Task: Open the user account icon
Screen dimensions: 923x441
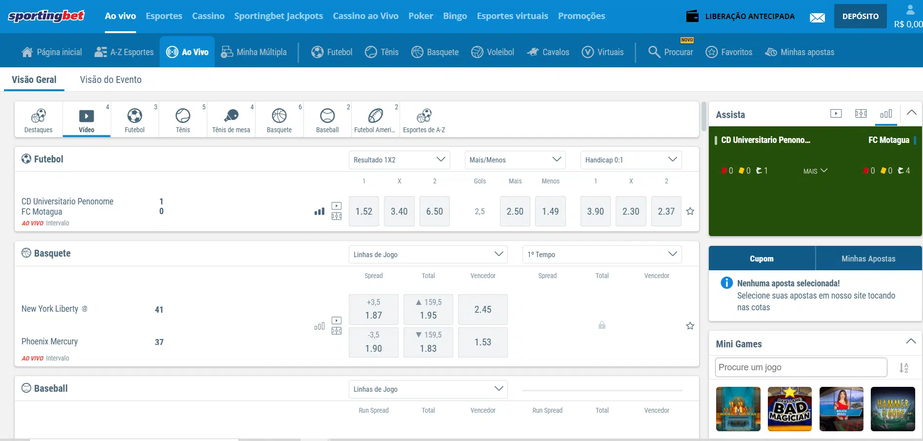Action: (910, 10)
